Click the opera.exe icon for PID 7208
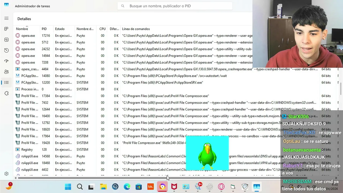The height and width of the screenshot is (193, 343). pos(18,62)
